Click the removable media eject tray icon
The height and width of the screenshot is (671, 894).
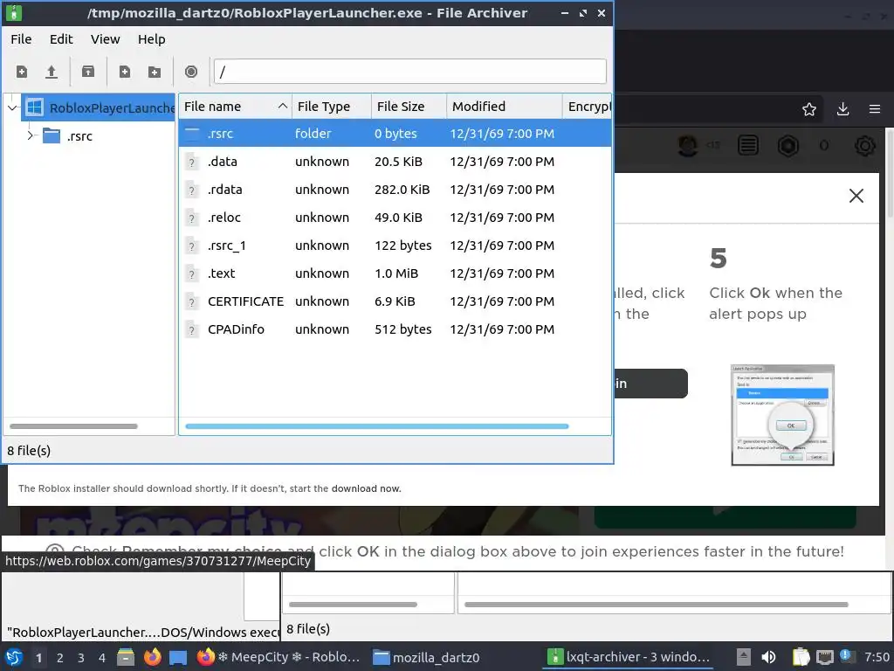pos(744,657)
